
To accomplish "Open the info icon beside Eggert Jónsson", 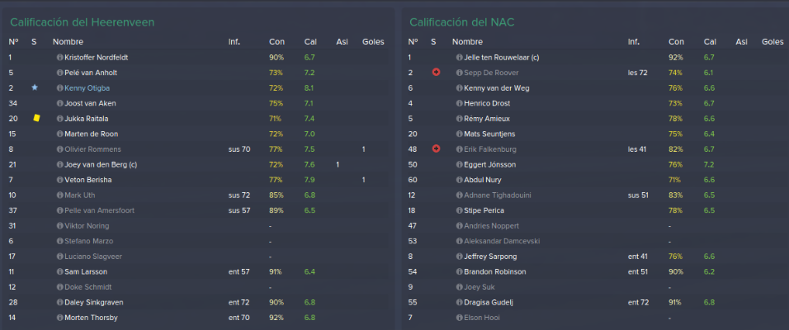I will click(460, 164).
